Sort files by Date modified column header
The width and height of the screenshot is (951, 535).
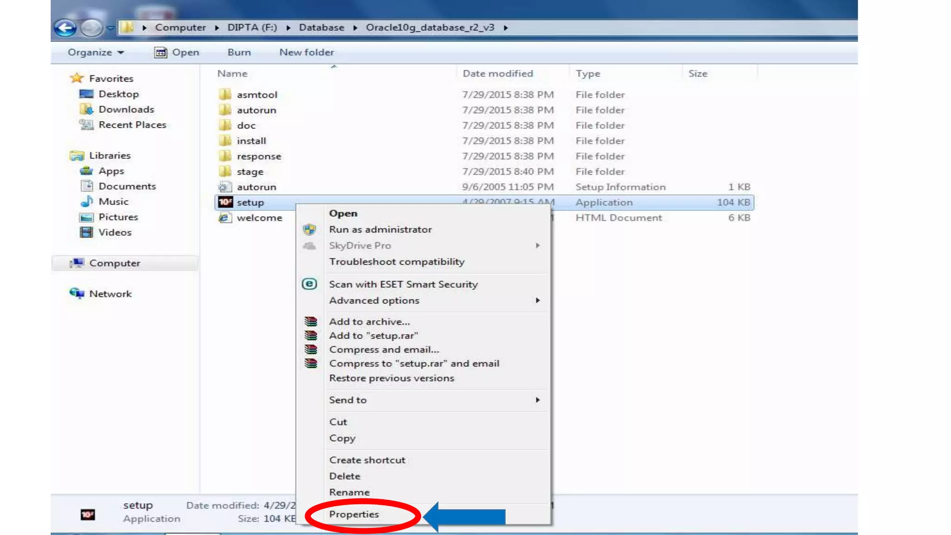[497, 73]
